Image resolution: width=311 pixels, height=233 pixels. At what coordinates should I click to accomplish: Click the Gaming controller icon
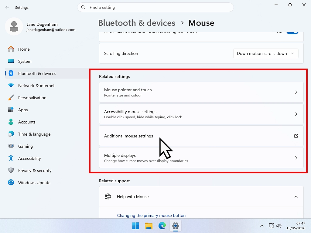11,146
